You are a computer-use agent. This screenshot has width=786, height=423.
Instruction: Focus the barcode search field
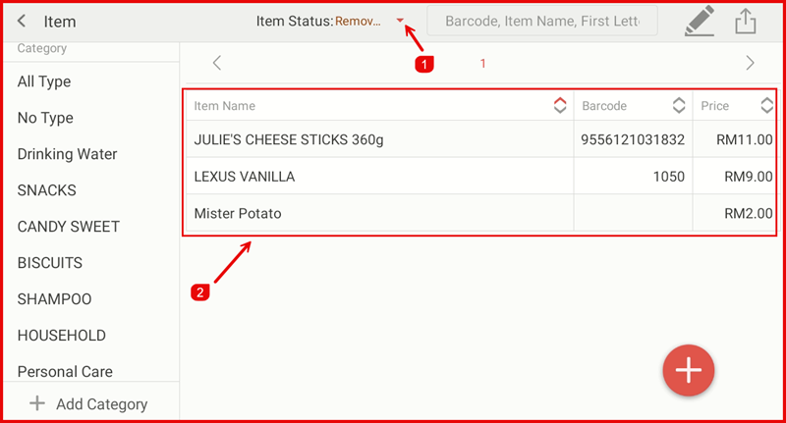541,21
